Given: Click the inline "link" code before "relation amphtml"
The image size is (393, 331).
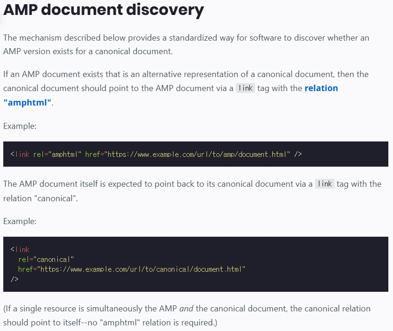Looking at the screenshot, I should pos(245,88).
